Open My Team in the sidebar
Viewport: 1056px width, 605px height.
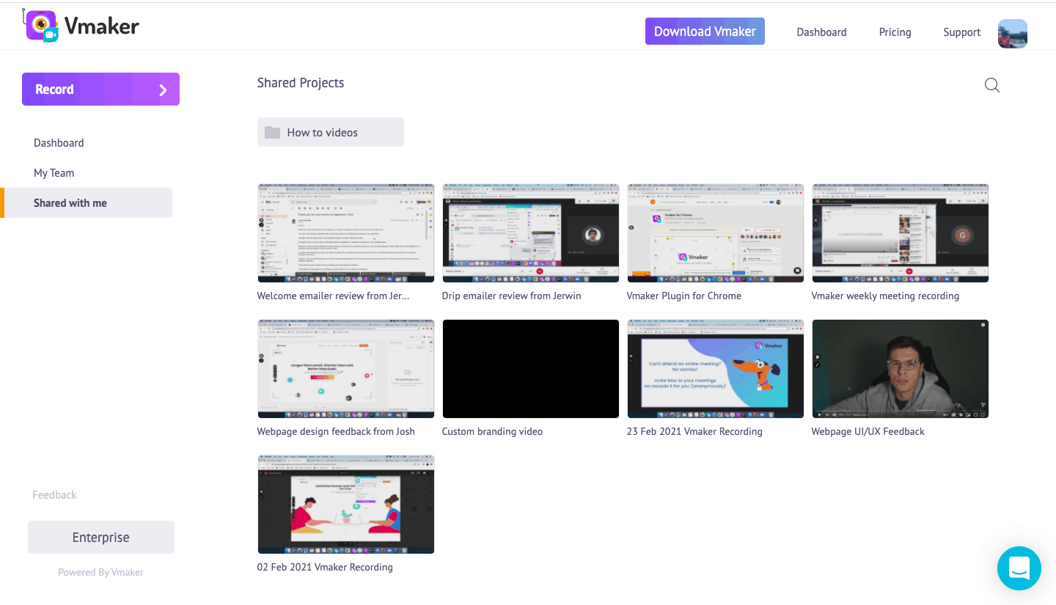(x=54, y=173)
